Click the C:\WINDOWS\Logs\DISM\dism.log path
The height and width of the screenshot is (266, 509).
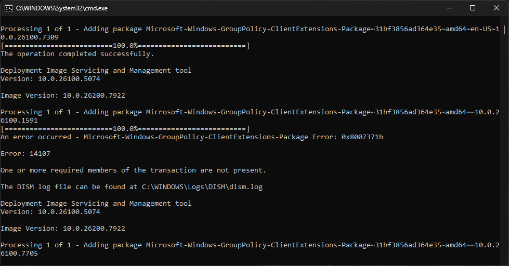pyautogui.click(x=202, y=187)
